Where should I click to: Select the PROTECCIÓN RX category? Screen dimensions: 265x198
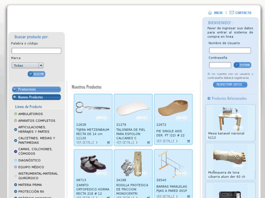(x=31, y=191)
